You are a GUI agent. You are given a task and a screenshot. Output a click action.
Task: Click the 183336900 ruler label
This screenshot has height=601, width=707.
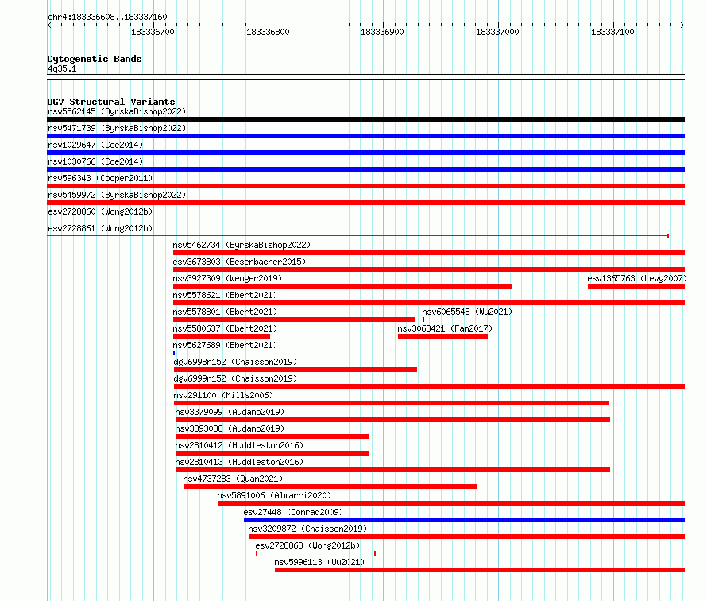[x=382, y=32]
